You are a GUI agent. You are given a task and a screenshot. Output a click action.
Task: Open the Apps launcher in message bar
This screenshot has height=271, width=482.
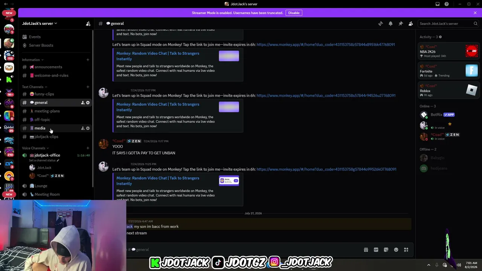point(406,250)
